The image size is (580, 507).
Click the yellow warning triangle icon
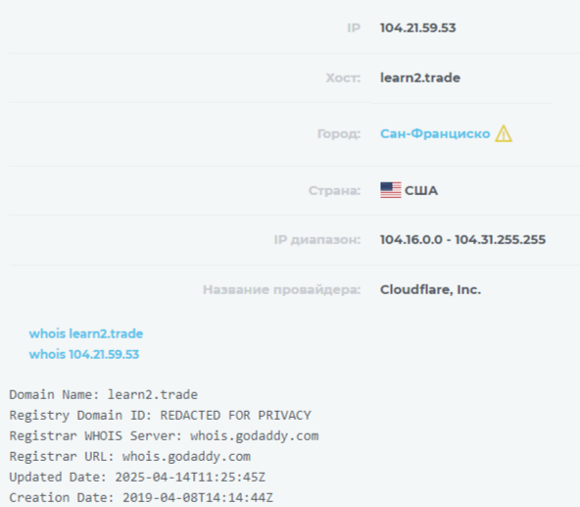point(504,133)
